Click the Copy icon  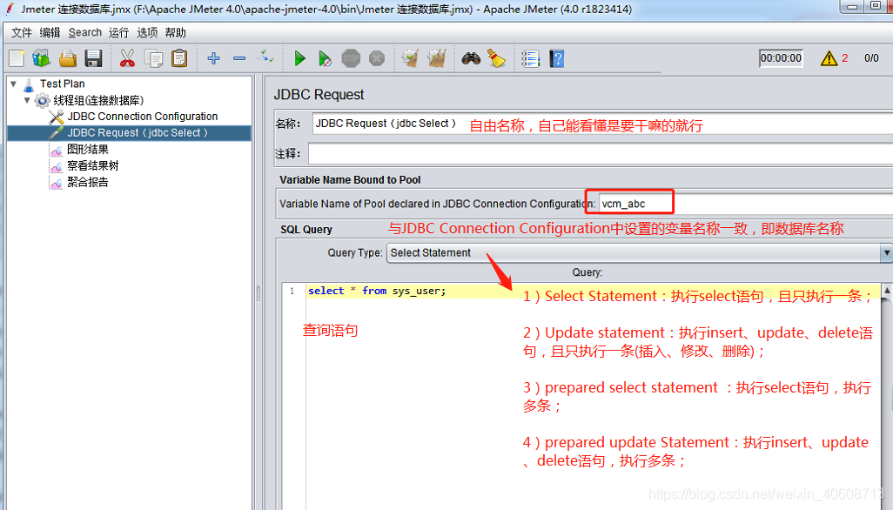(153, 58)
